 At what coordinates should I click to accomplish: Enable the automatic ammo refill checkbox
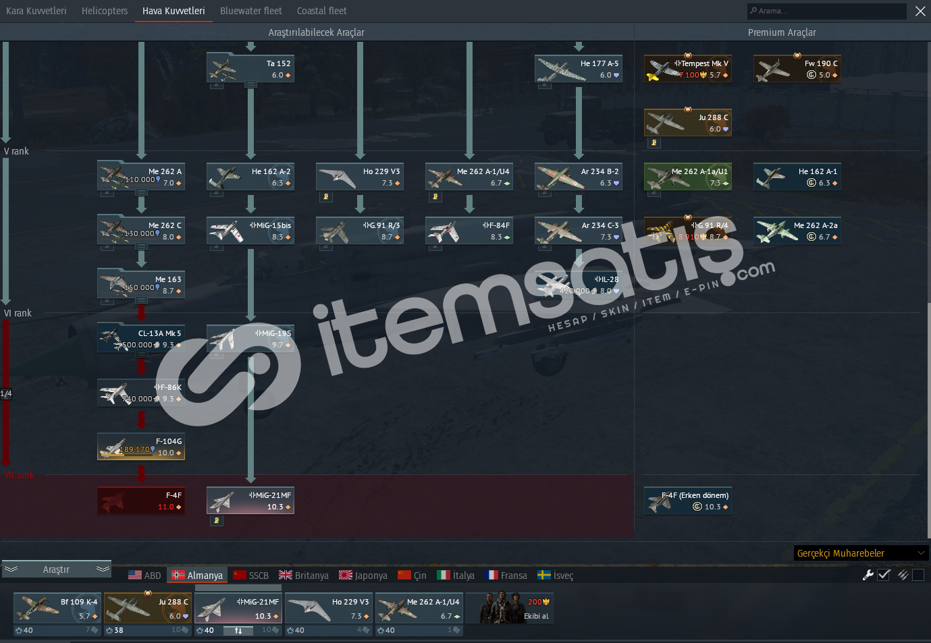(x=918, y=575)
